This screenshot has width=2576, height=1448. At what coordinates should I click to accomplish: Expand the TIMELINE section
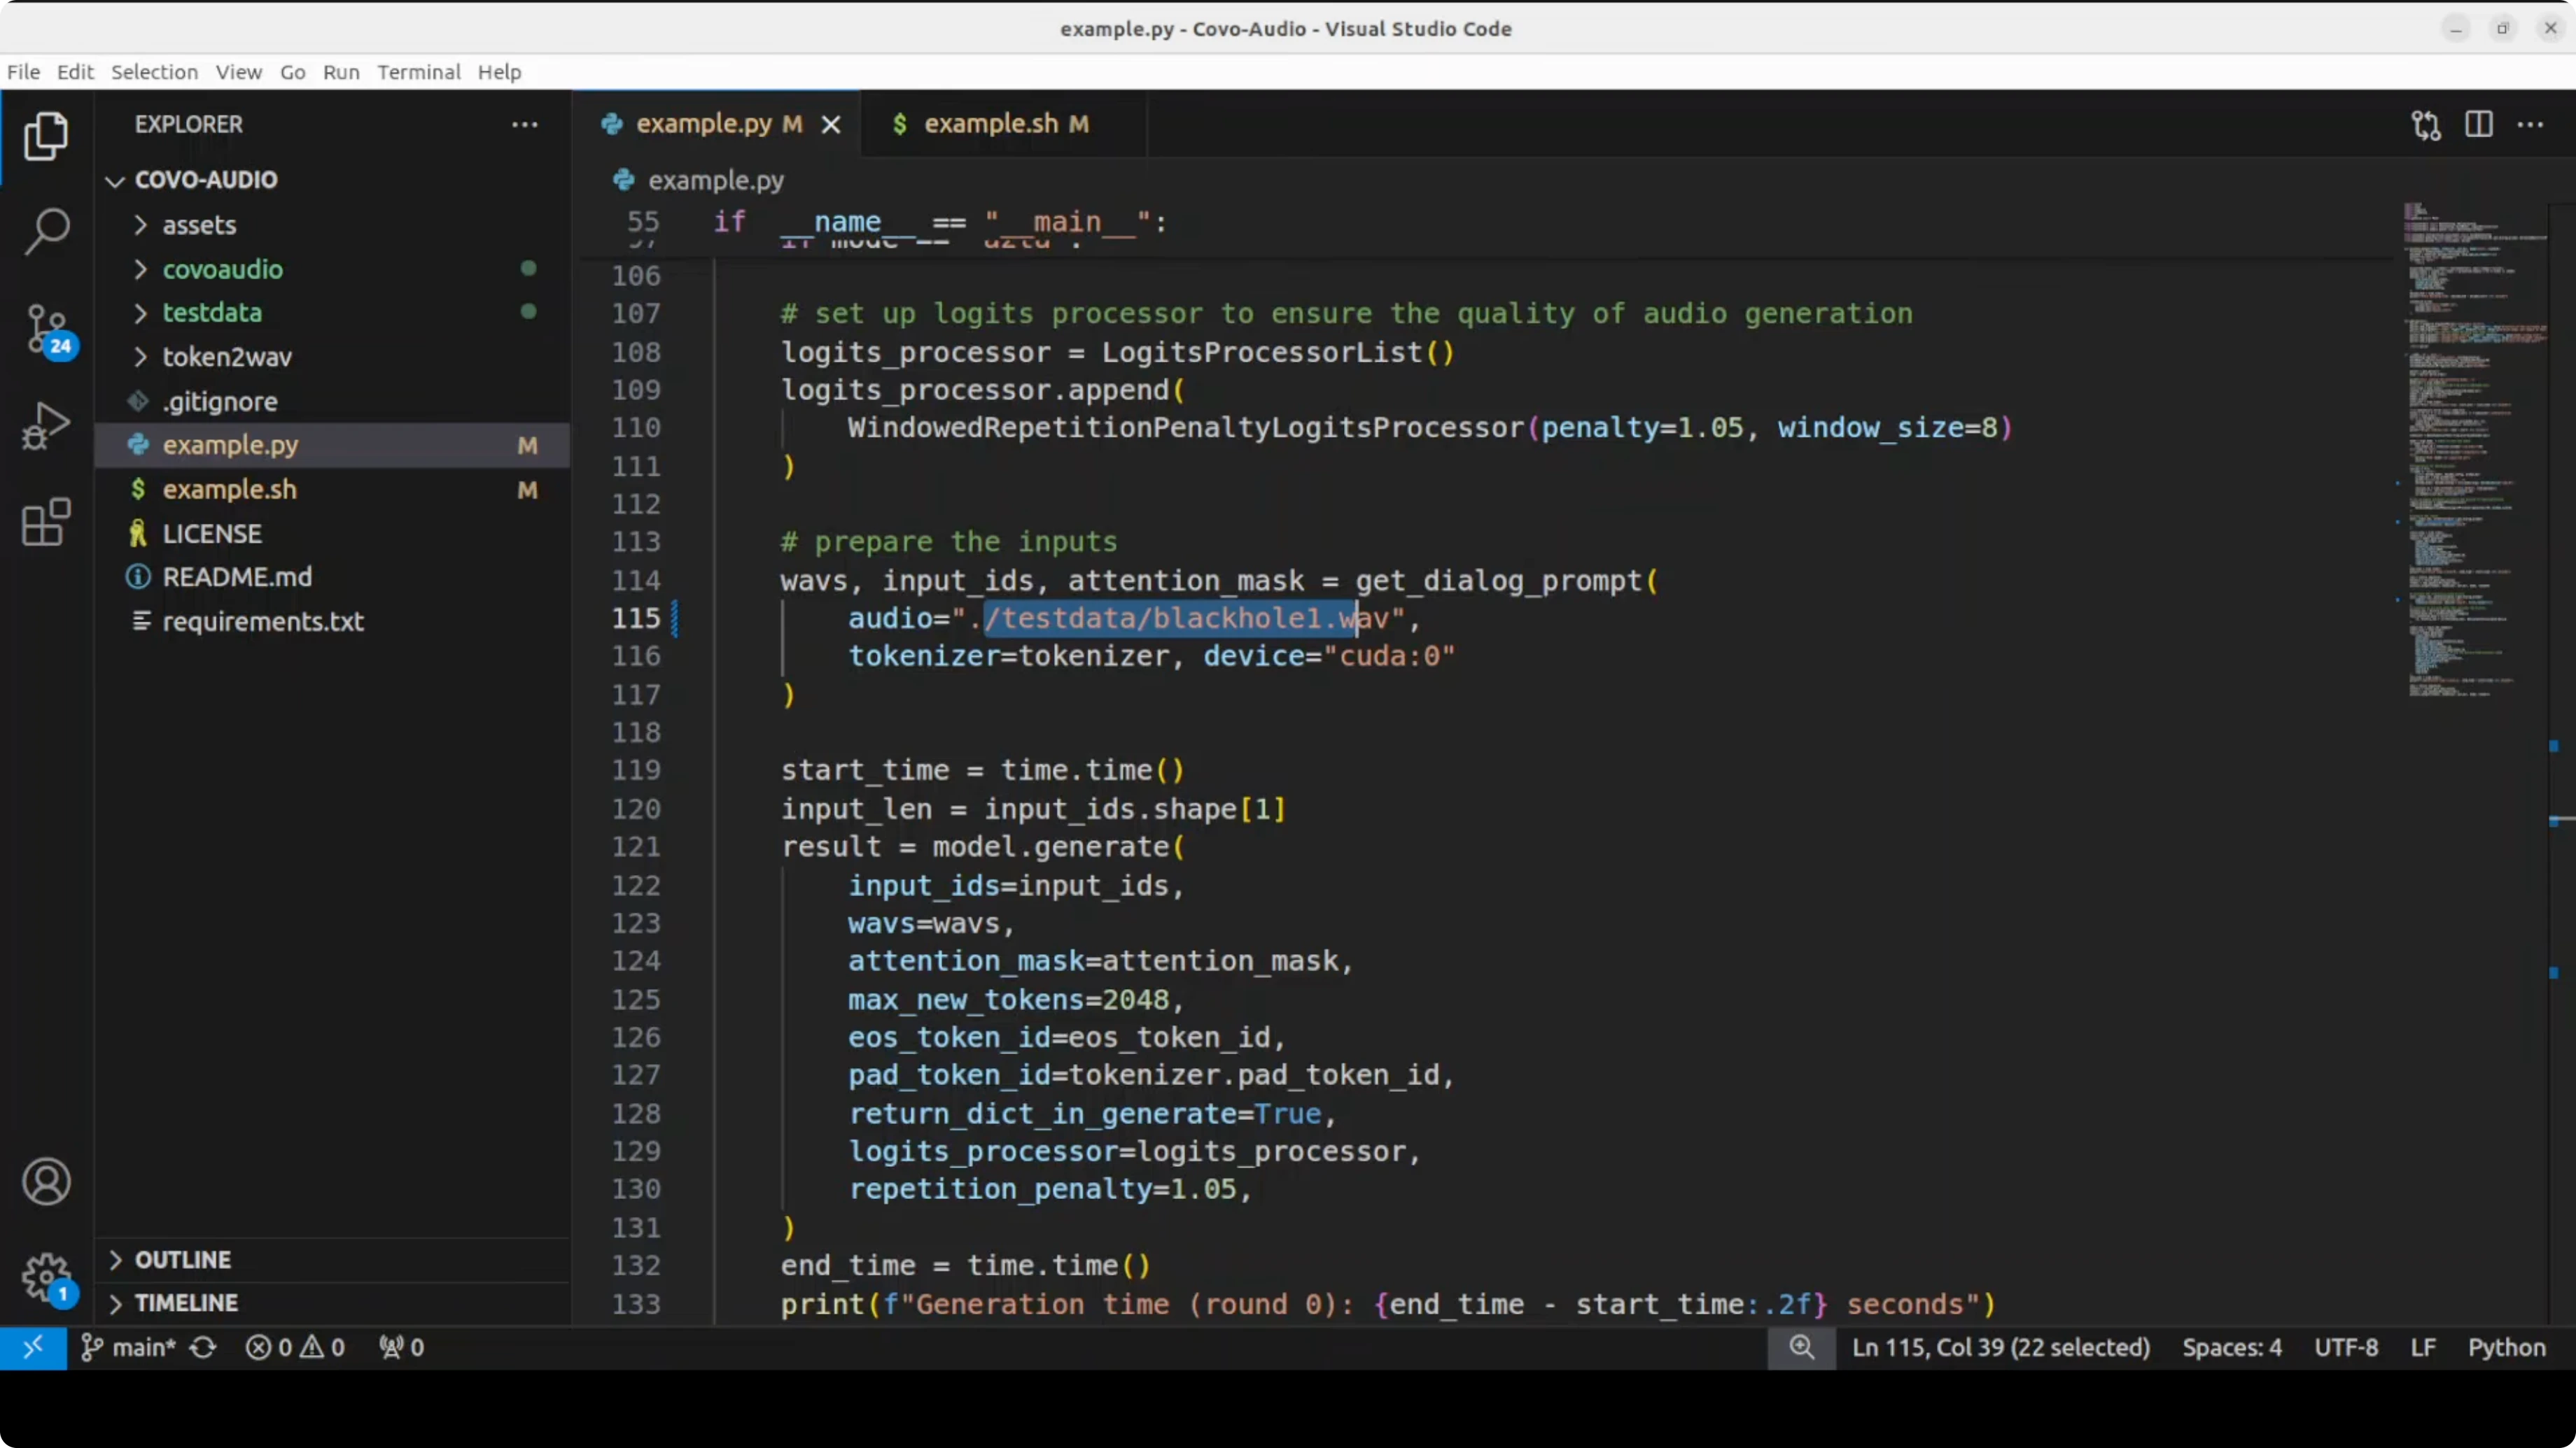tap(186, 1303)
